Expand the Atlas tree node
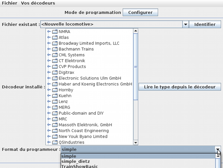223x168 pixels. tap(49, 37)
